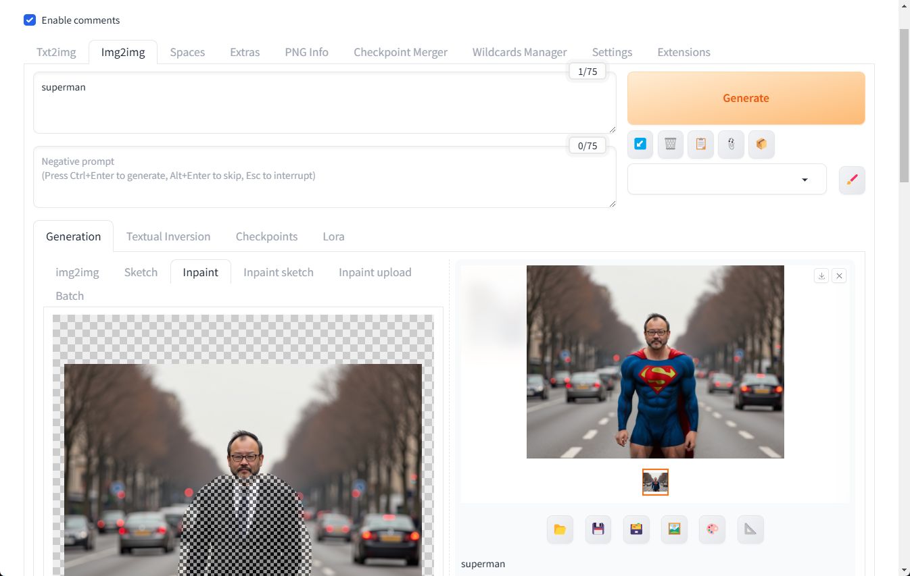Toggle the Enable comments checkbox
The image size is (910, 576).
click(x=30, y=20)
